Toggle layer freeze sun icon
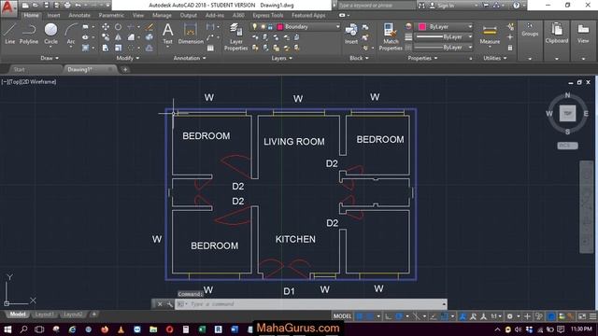 [263, 27]
